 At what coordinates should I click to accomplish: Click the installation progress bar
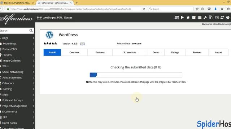point(136,75)
